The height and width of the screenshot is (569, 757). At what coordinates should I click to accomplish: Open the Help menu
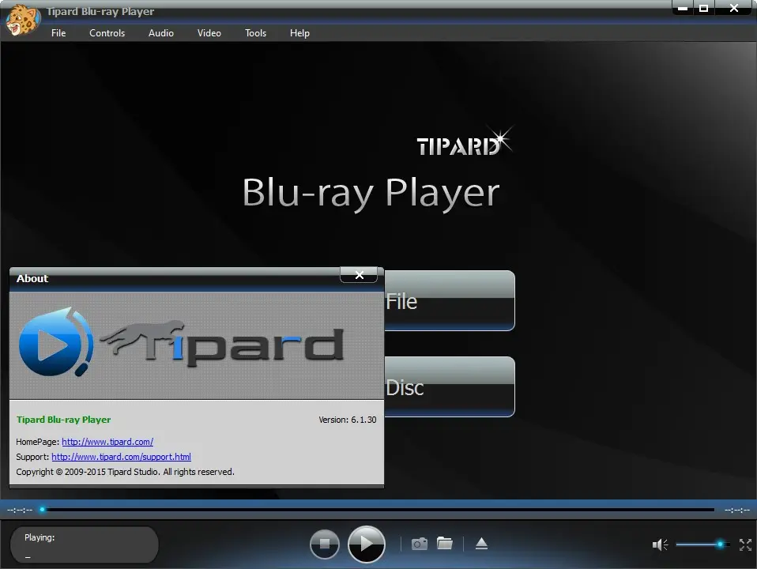point(299,33)
